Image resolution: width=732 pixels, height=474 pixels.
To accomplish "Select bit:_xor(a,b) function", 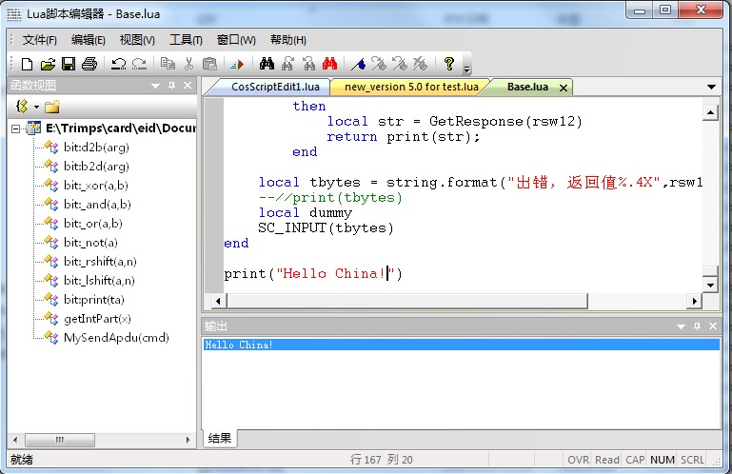I will pyautogui.click(x=96, y=186).
